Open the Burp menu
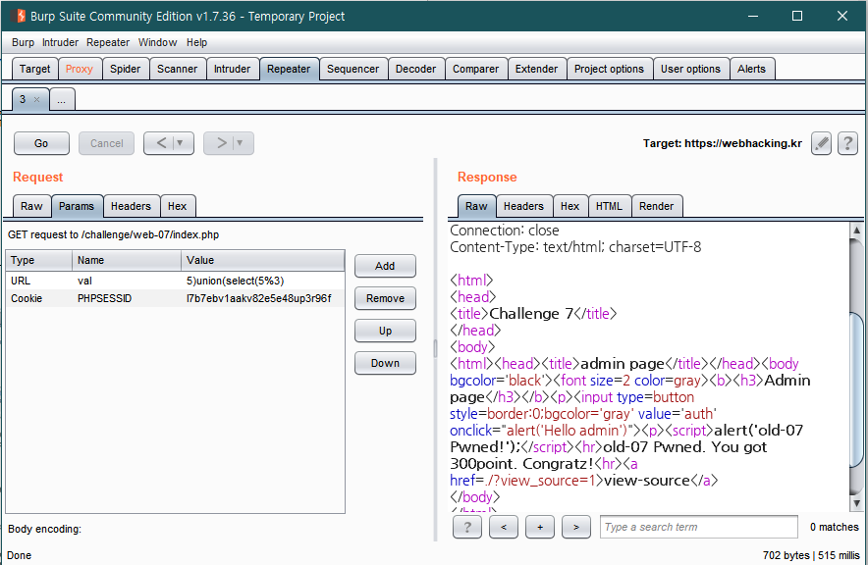The image size is (868, 565). click(24, 42)
